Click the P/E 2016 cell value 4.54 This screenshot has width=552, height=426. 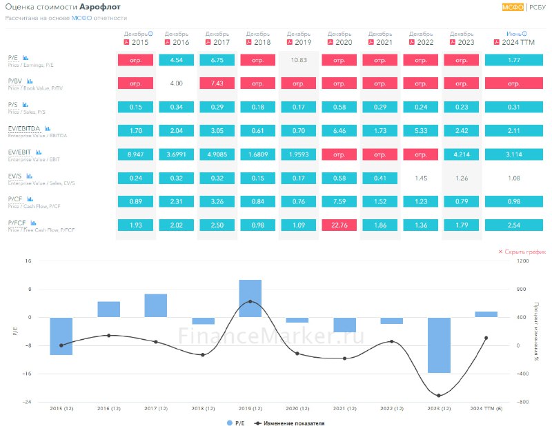click(x=177, y=60)
